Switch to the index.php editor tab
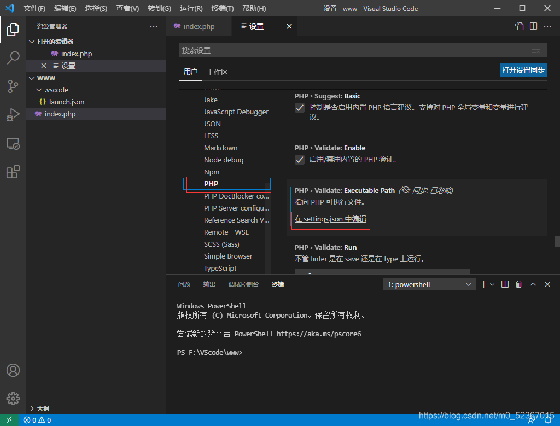Image resolution: width=560 pixels, height=426 pixels. pos(199,26)
